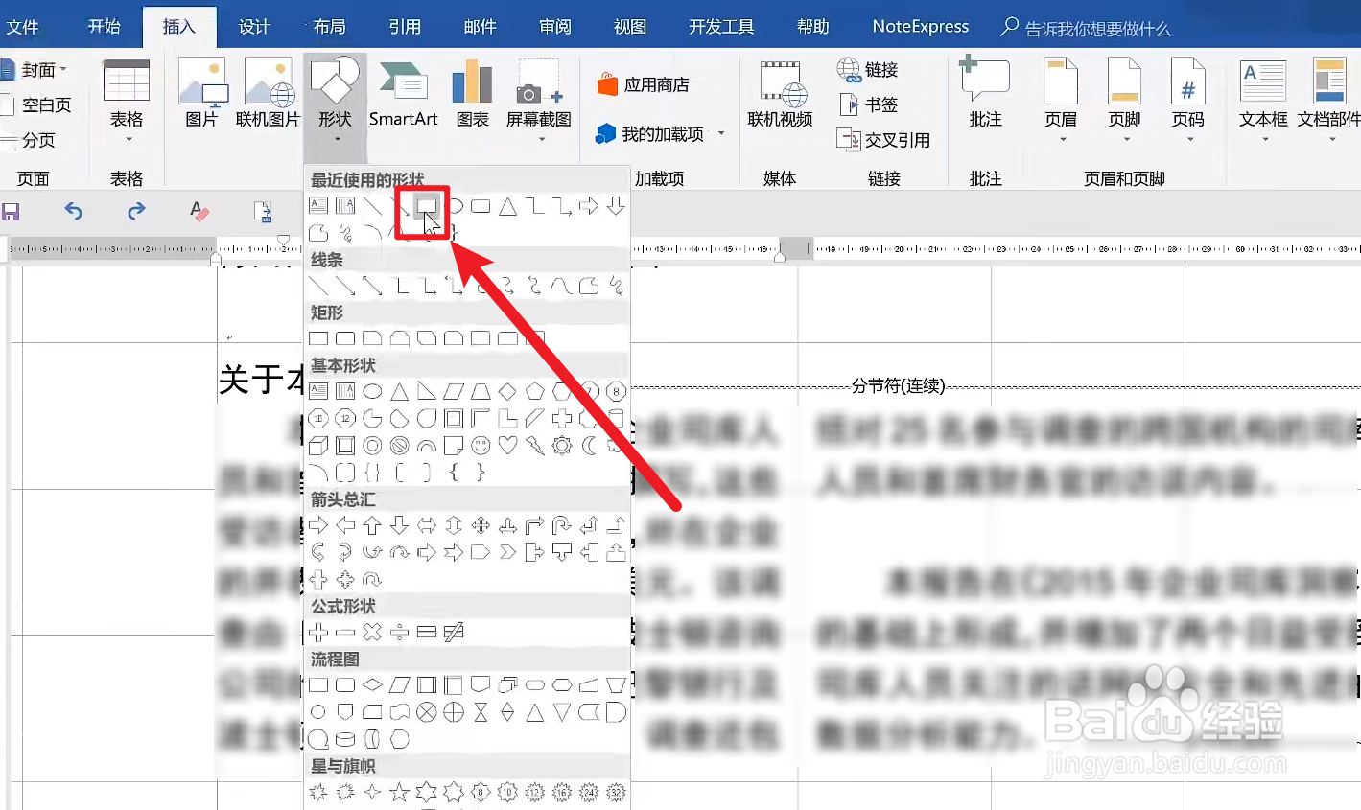Select the scribble line in lines section
This screenshot has width=1361, height=810.
click(616, 286)
